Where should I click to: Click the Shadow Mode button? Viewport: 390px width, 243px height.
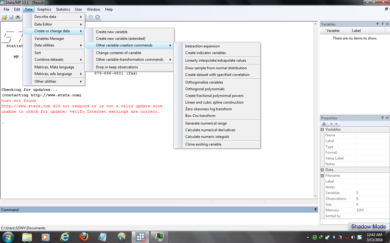click(x=369, y=227)
